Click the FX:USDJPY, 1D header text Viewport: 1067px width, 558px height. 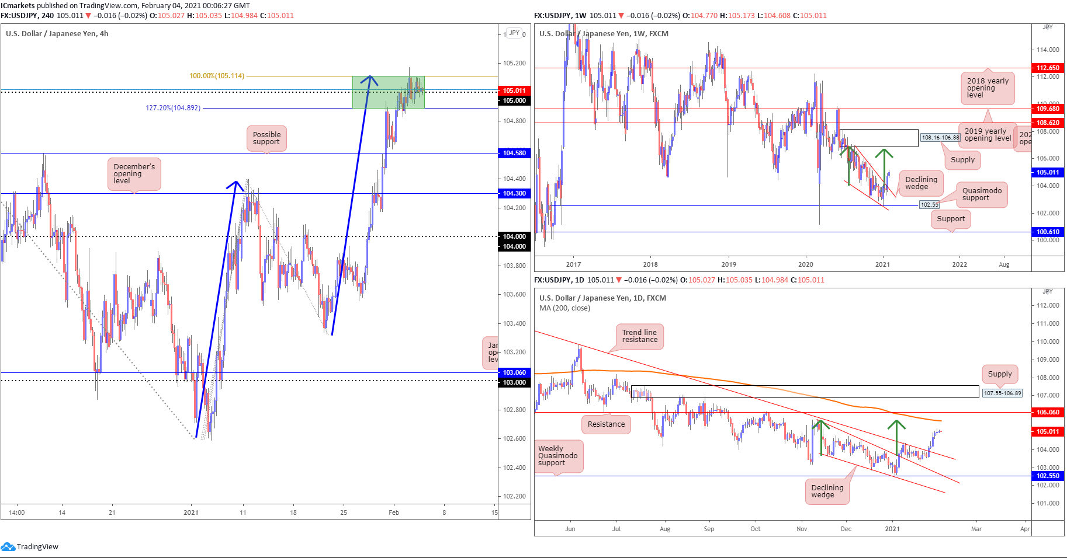click(559, 280)
